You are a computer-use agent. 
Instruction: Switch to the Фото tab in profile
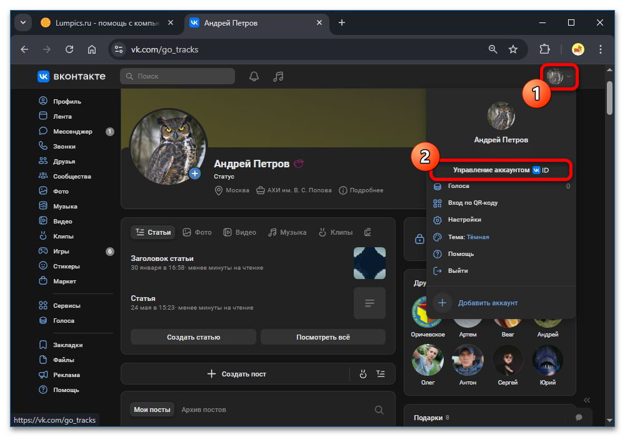(197, 232)
